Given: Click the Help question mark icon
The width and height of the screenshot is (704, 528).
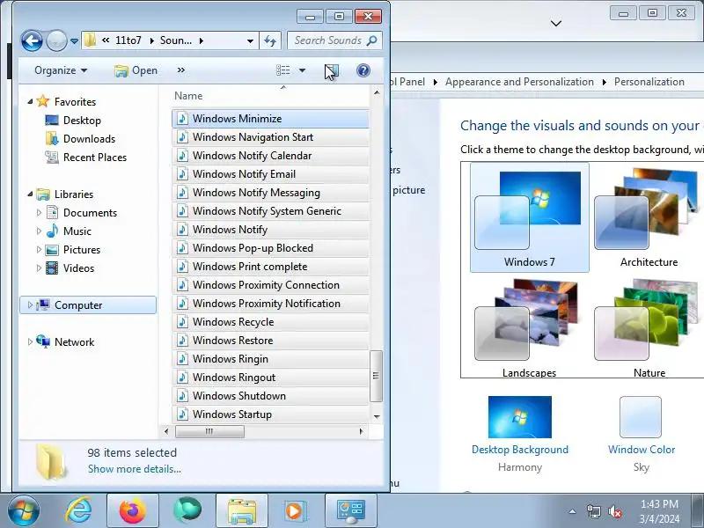Looking at the screenshot, I should (x=363, y=70).
